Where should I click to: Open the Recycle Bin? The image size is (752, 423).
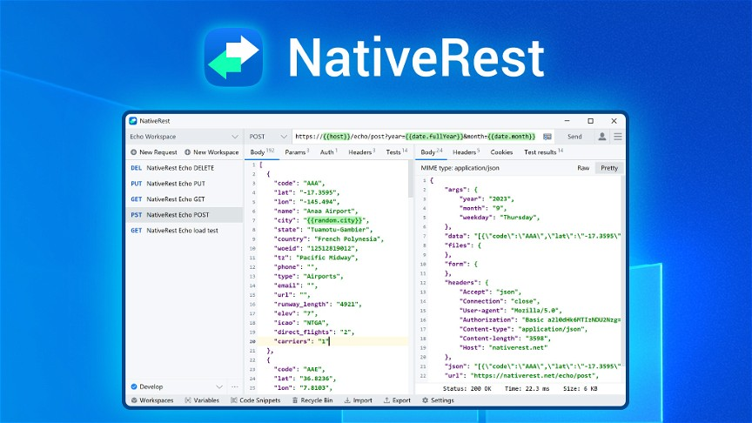(312, 400)
